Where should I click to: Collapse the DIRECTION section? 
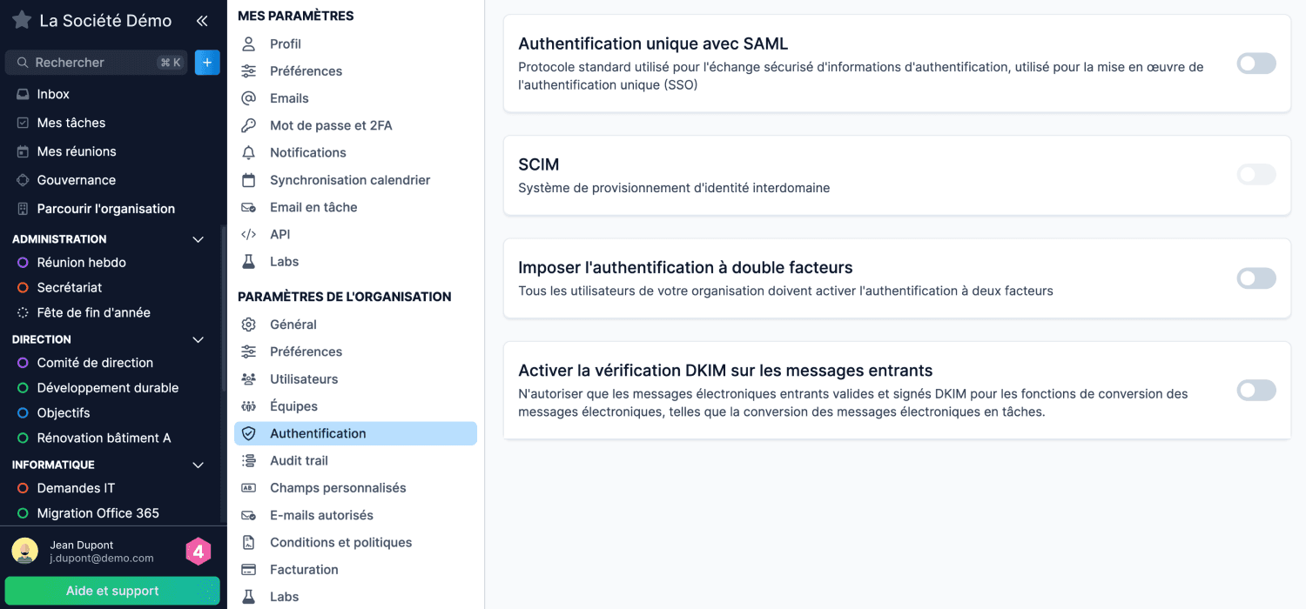click(x=198, y=339)
